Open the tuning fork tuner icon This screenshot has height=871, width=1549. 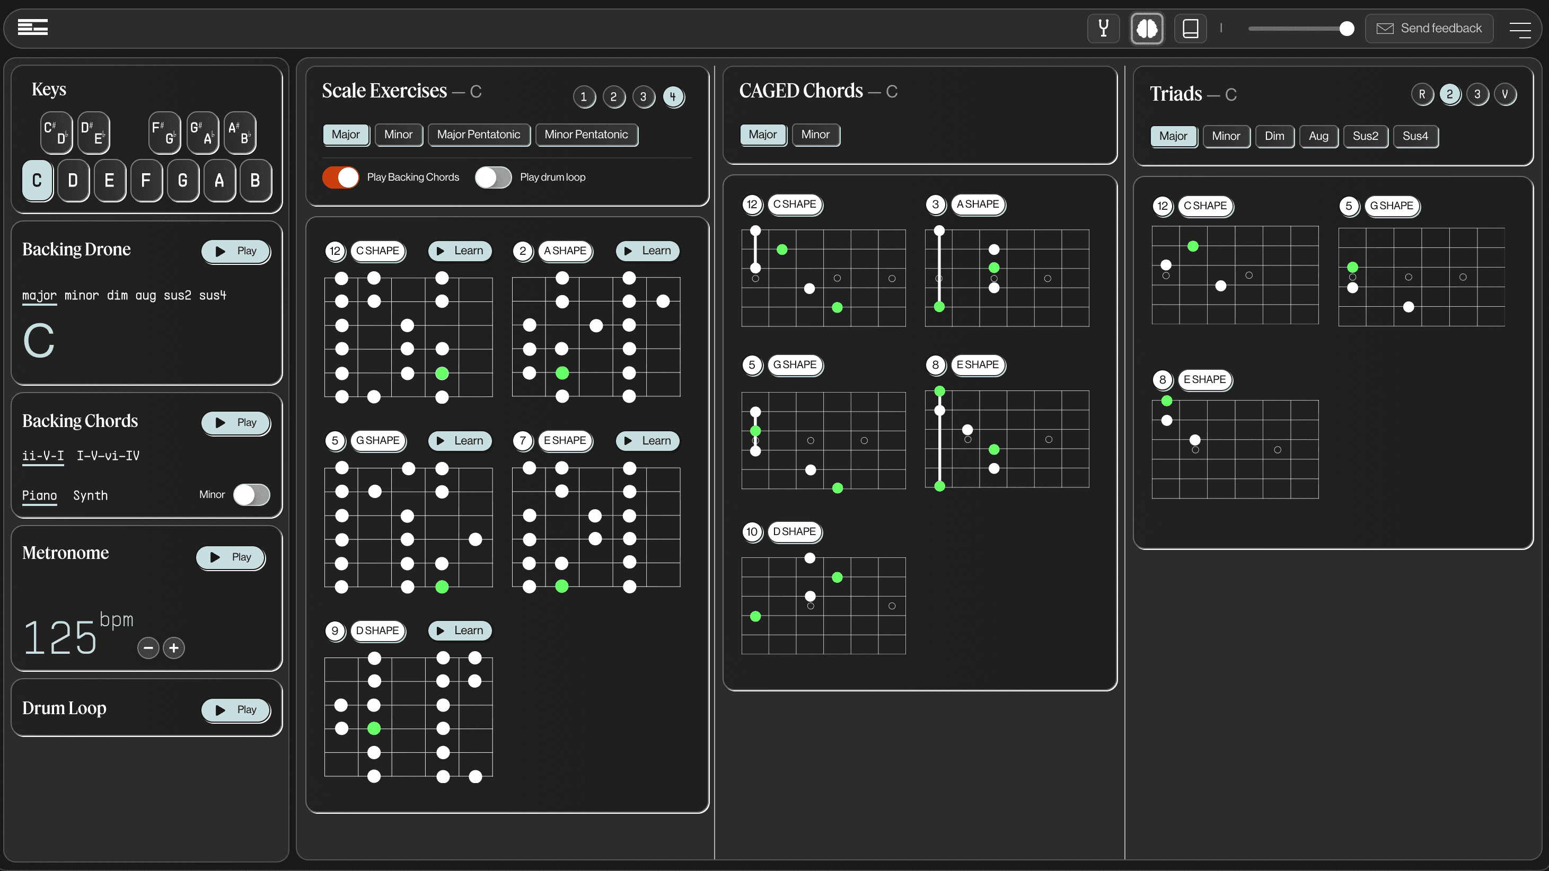[1103, 28]
